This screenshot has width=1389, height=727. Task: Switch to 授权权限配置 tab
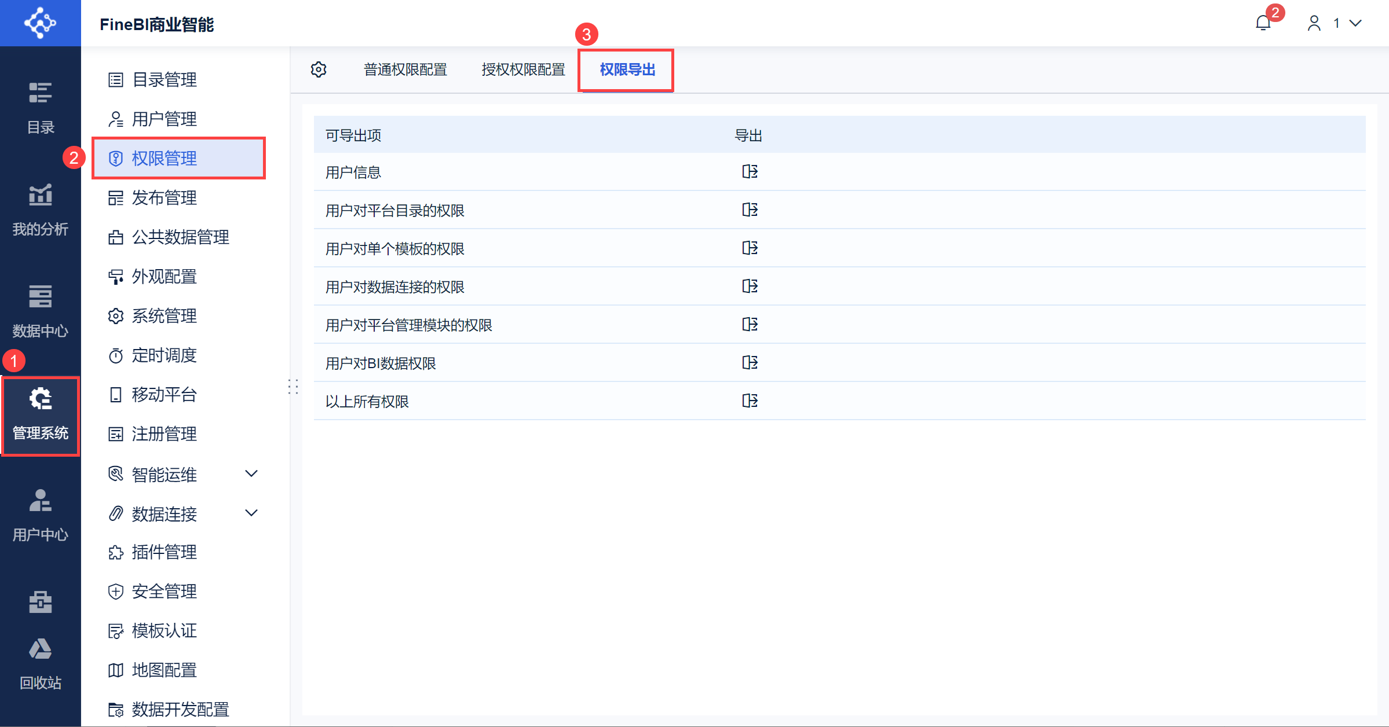(523, 69)
